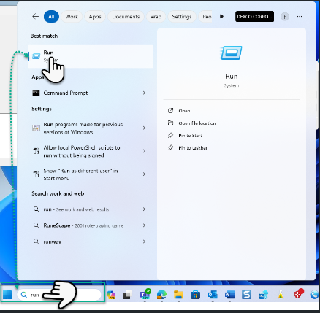Viewport: 320px width, 313px height.
Task: Click the taskbar search box containing 'run'
Action: point(59,295)
